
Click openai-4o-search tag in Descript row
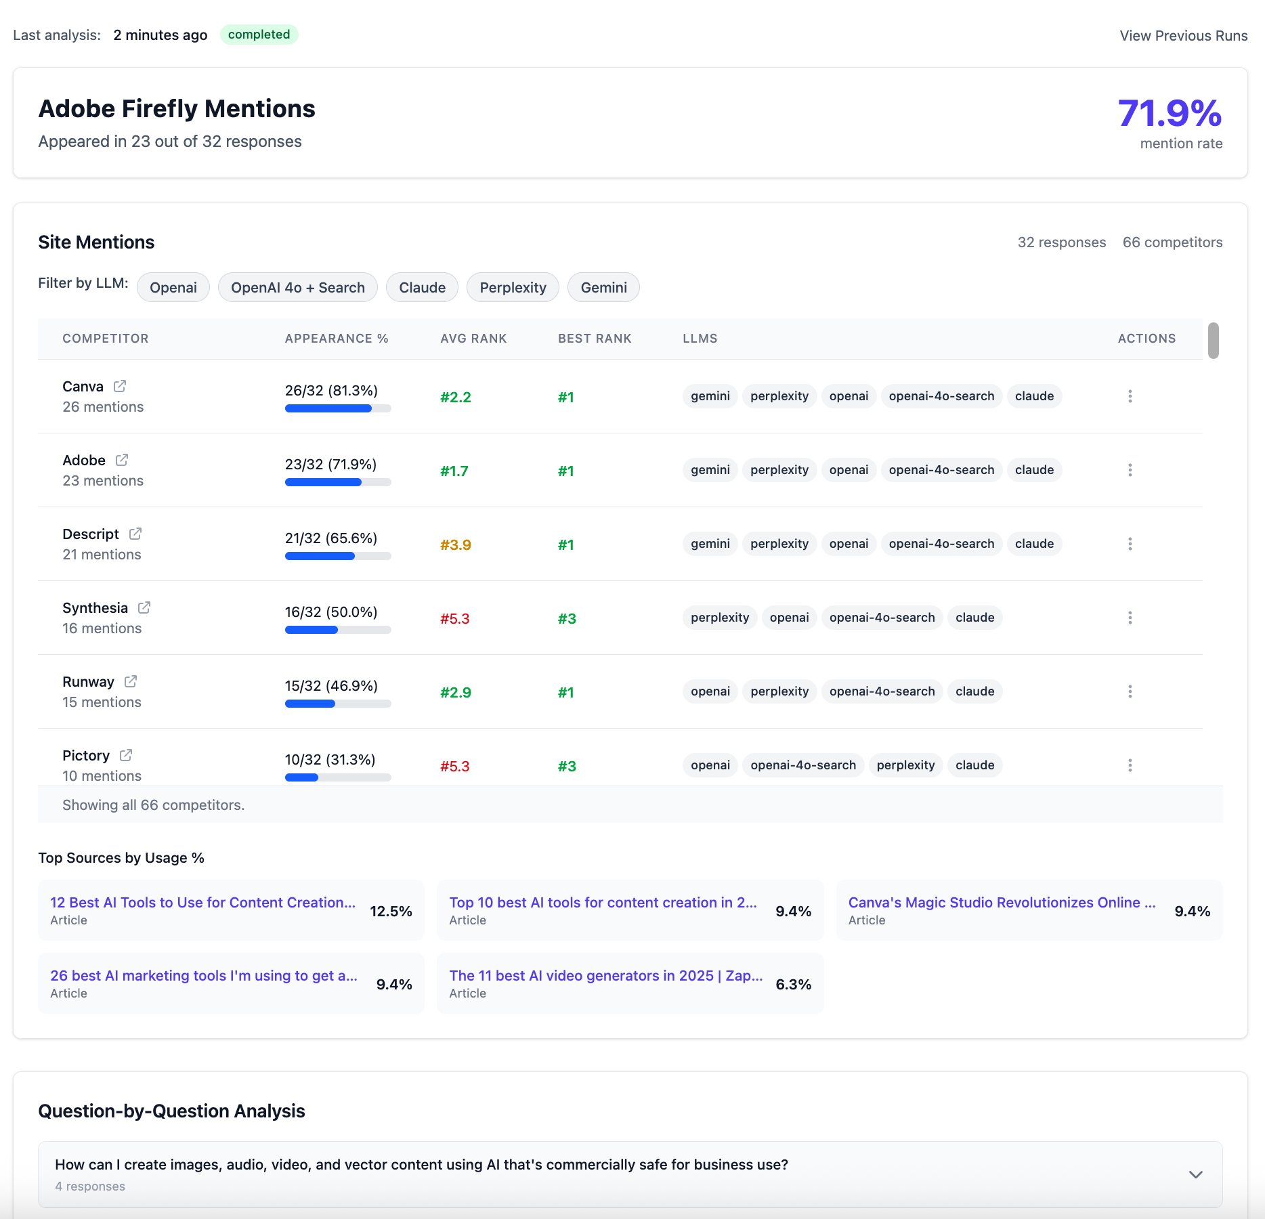(x=941, y=544)
